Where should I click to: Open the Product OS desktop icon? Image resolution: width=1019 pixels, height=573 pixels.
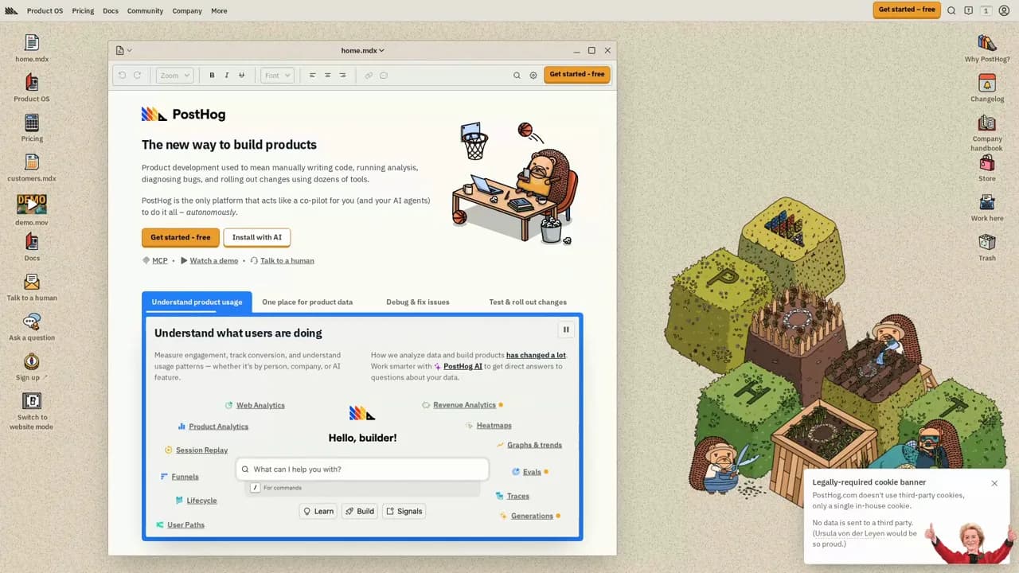pos(32,88)
